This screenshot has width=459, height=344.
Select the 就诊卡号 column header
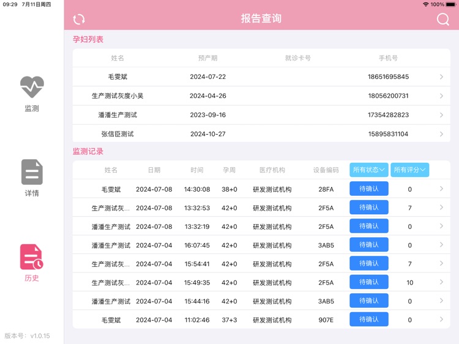(x=297, y=58)
